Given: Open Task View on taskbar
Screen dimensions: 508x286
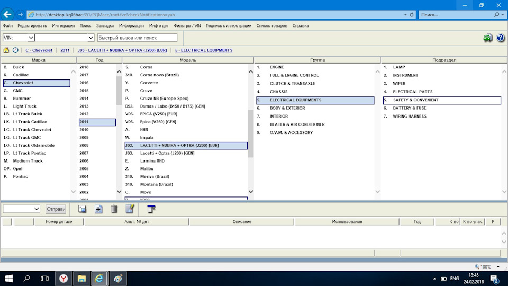Looking at the screenshot, I should point(44,279).
